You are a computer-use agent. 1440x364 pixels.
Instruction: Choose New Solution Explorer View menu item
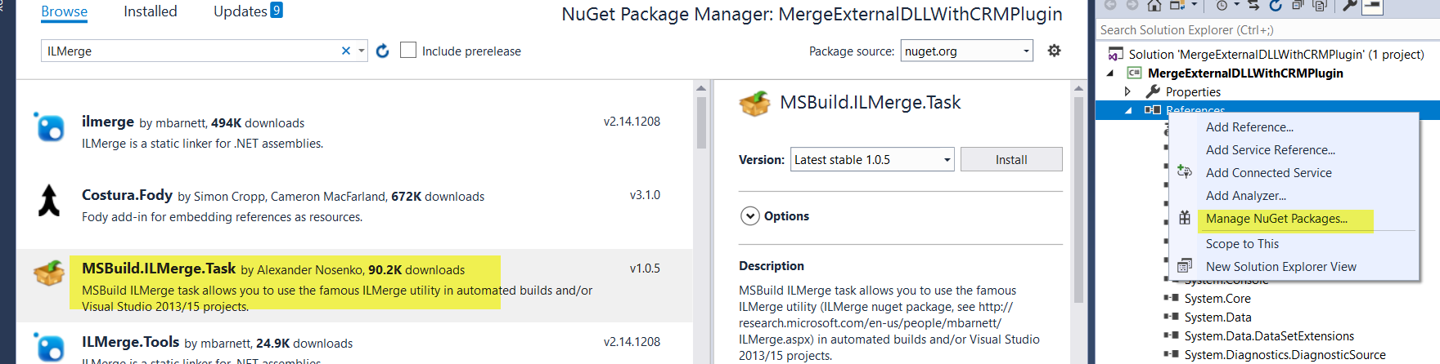click(x=1280, y=267)
